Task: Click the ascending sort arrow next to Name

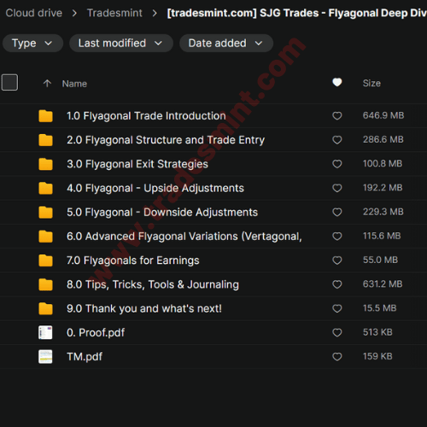Action: [x=47, y=84]
